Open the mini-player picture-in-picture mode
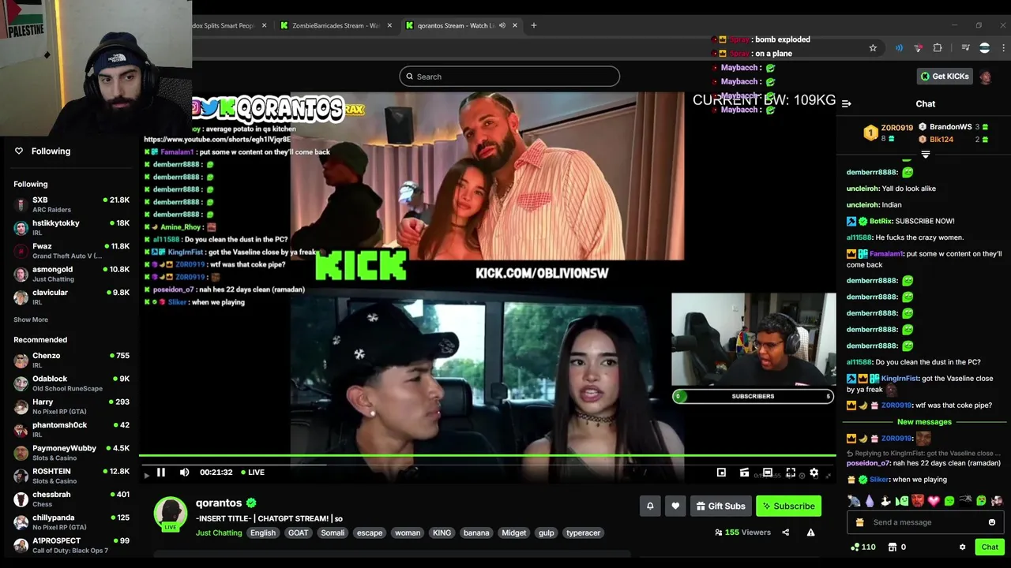The height and width of the screenshot is (568, 1011). 721,473
